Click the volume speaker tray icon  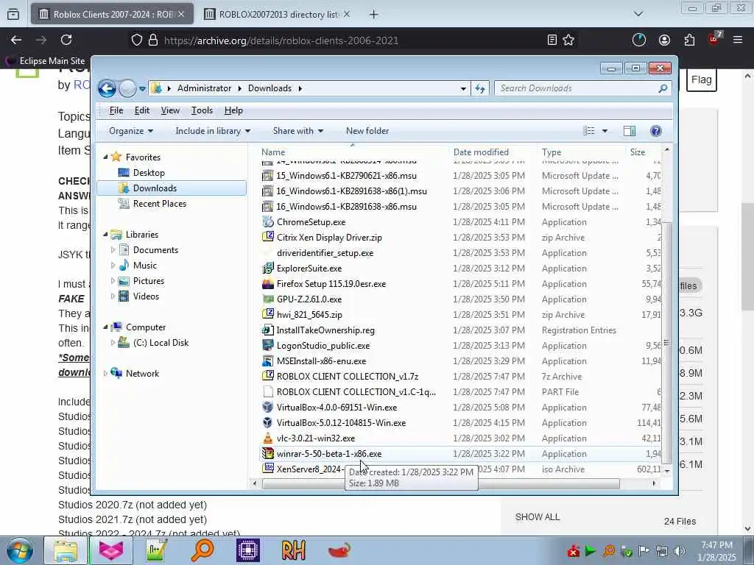(x=679, y=551)
